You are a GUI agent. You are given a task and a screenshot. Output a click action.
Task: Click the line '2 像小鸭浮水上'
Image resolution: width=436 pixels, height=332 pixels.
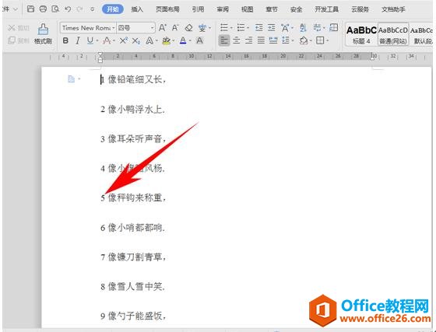(132, 110)
